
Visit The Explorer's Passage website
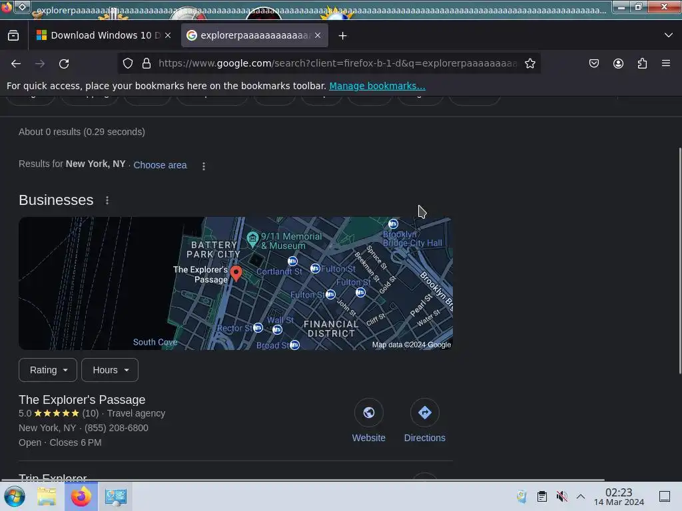(368, 421)
